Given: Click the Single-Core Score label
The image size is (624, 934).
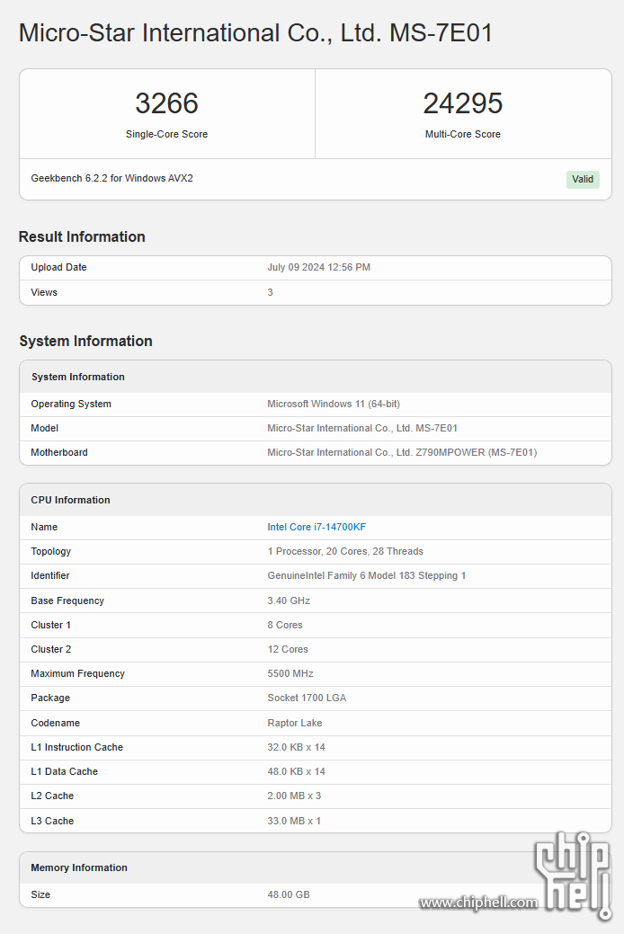Looking at the screenshot, I should tap(167, 134).
